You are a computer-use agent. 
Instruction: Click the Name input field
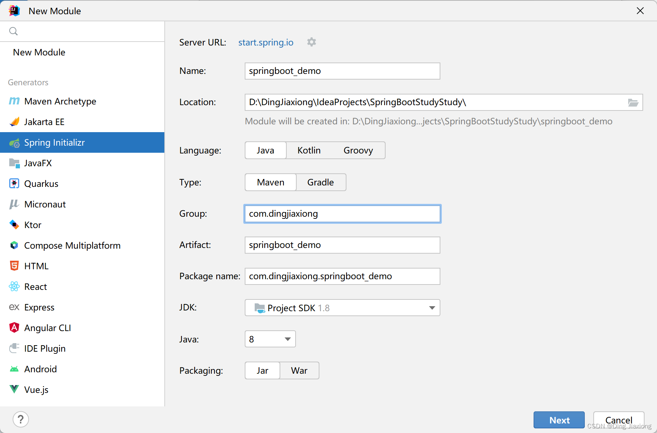[342, 71]
